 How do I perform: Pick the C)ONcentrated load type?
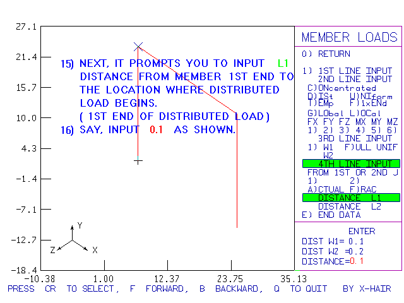point(342,88)
